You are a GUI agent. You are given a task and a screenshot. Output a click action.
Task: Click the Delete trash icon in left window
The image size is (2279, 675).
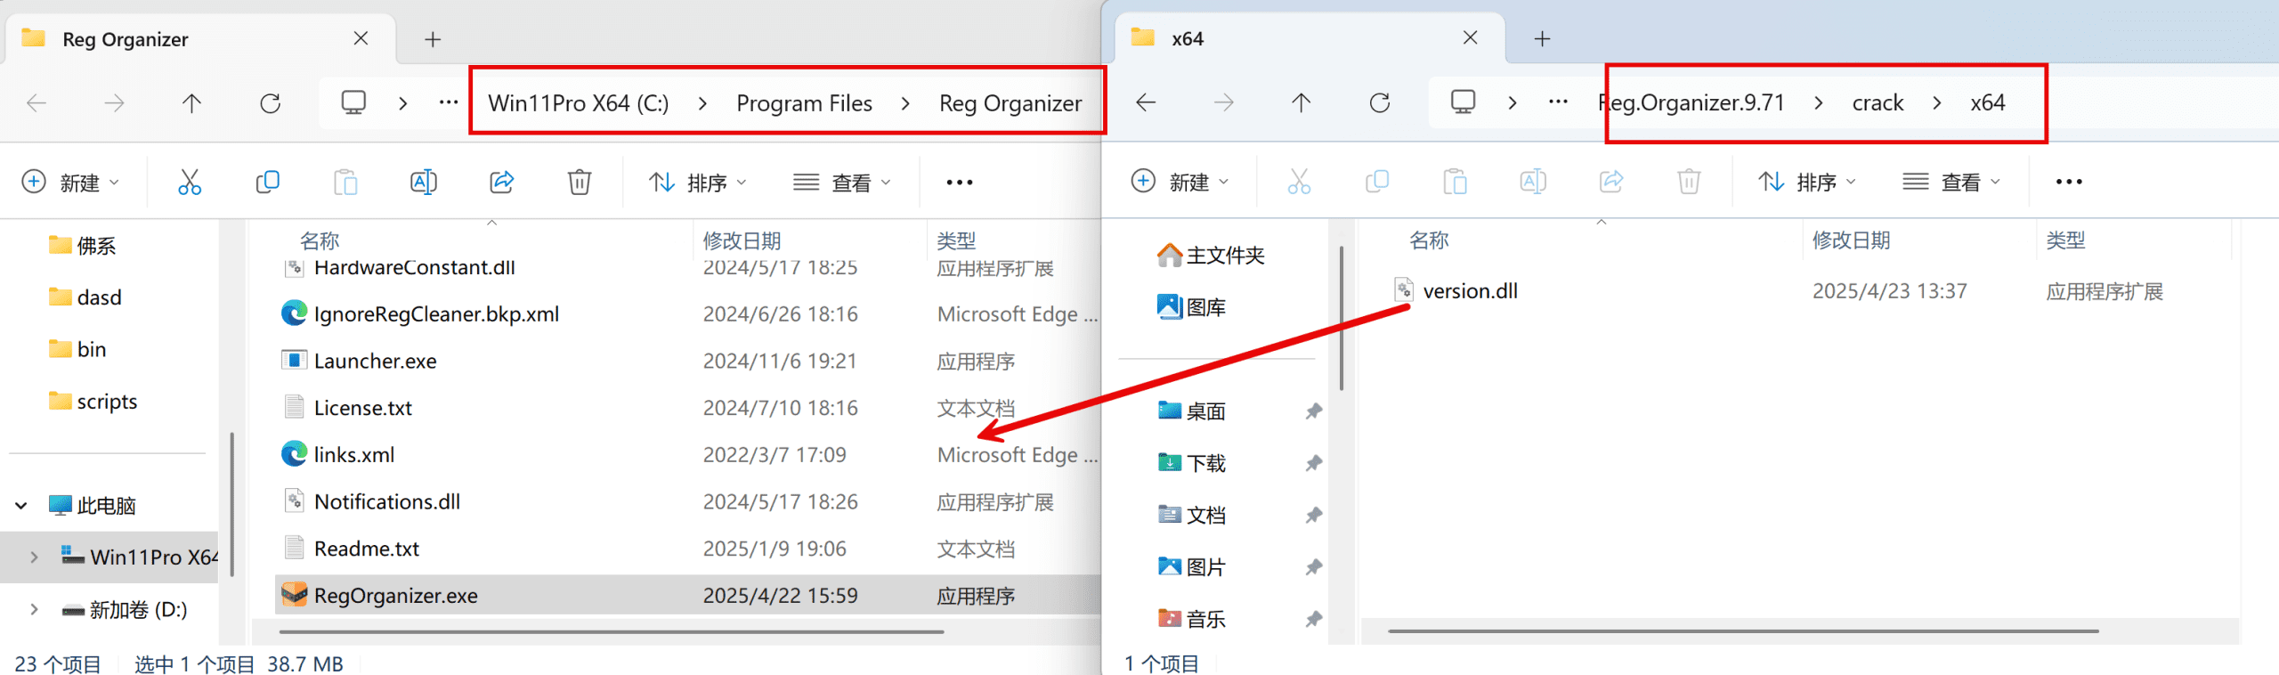[580, 183]
